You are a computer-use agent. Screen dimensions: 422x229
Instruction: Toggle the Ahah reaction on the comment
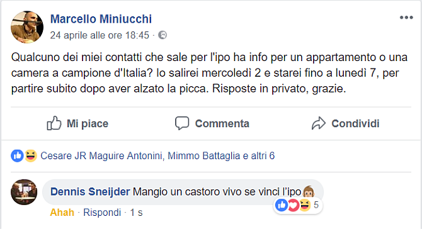(x=62, y=213)
